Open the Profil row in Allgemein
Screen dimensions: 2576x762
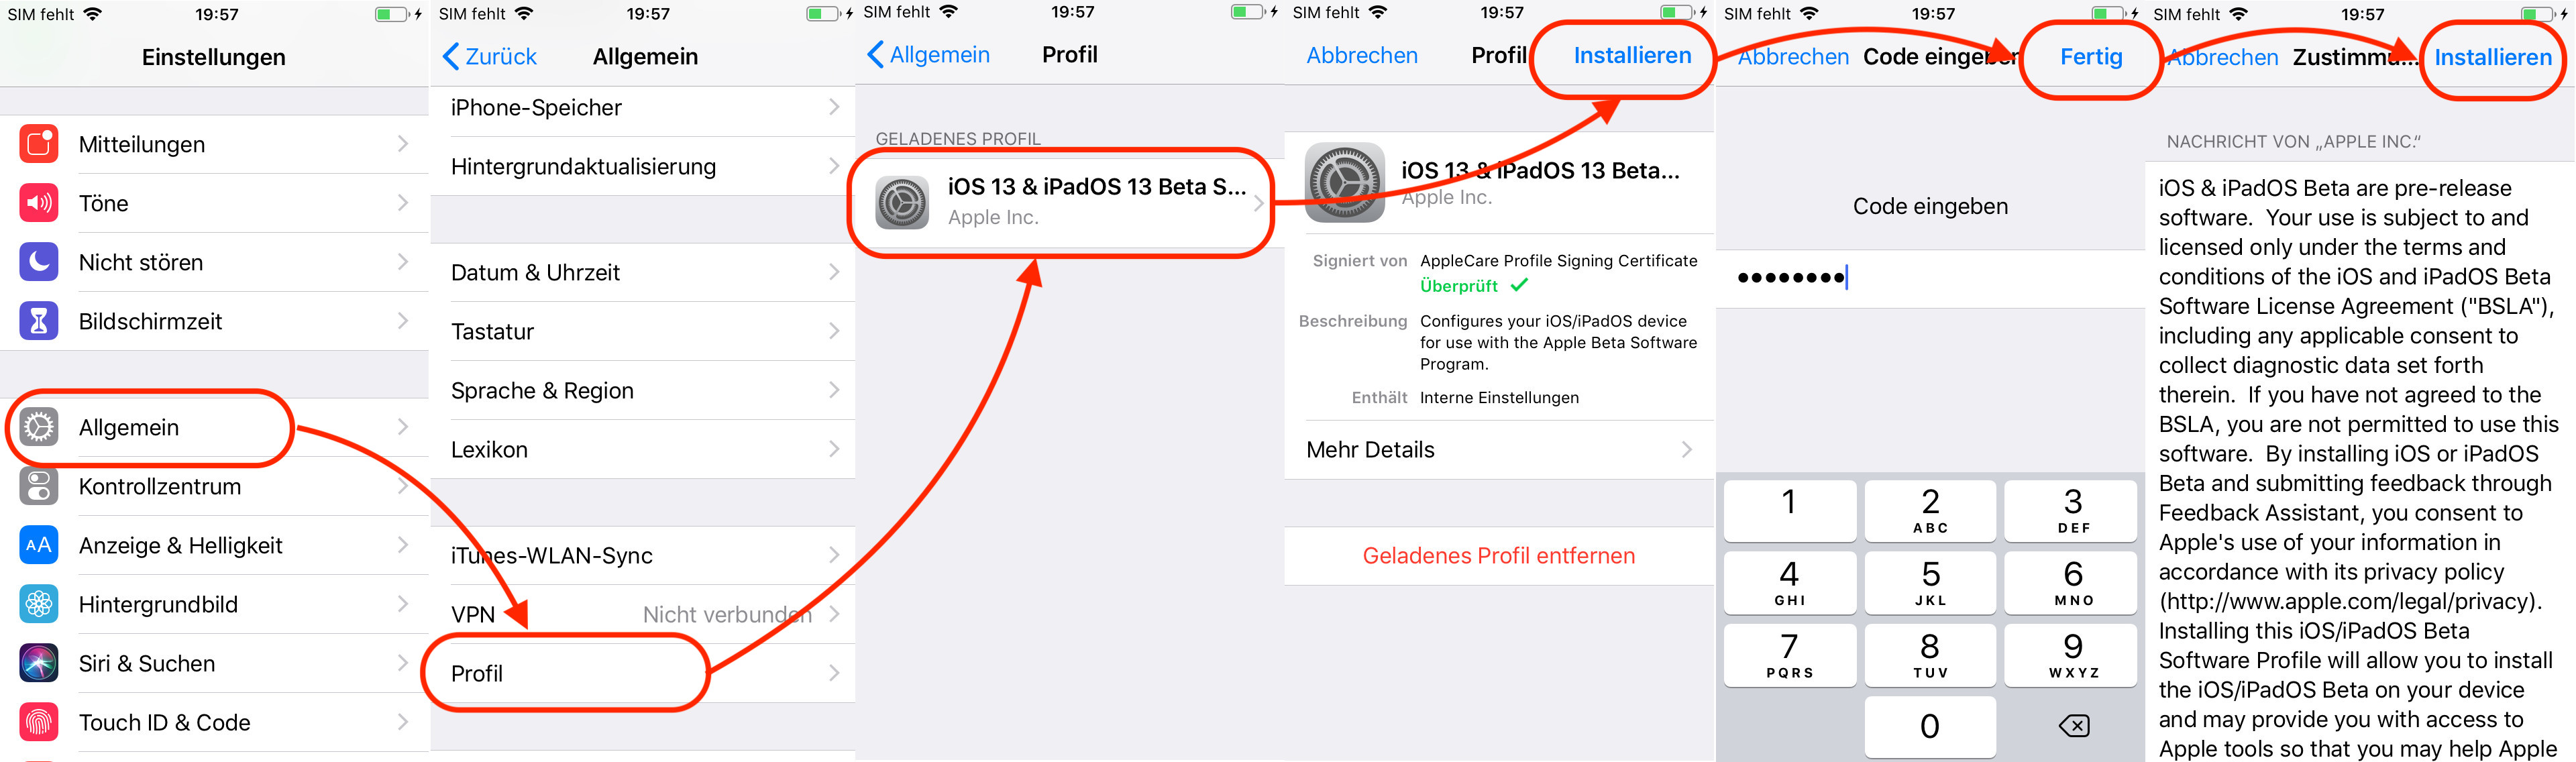point(642,673)
